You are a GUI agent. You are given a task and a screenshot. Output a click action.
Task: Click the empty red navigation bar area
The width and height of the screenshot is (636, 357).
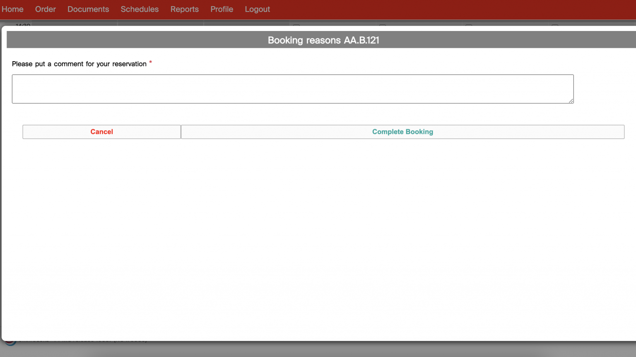tap(455, 9)
